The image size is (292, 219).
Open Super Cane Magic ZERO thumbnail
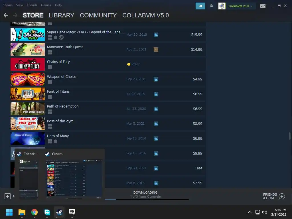(x=28, y=35)
